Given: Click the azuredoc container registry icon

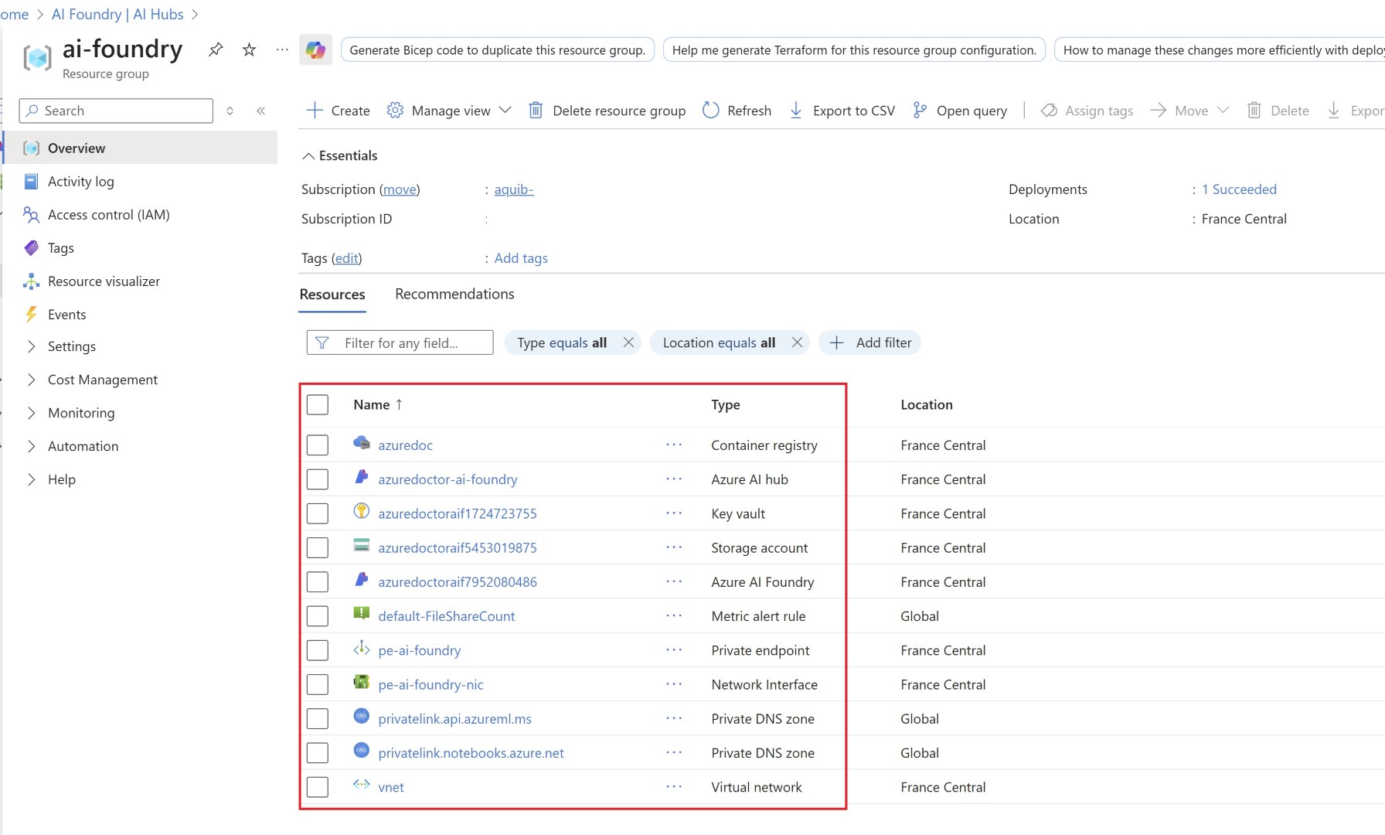Looking at the screenshot, I should pos(361,443).
